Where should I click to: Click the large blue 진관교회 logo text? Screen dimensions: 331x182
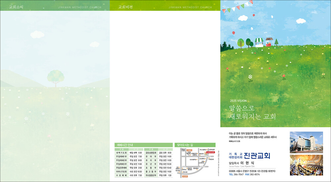point(257,156)
